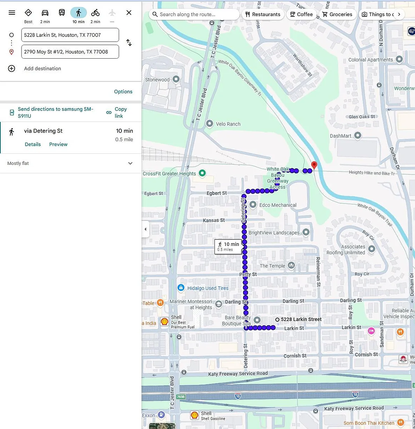Image resolution: width=415 pixels, height=429 pixels.
Task: Click the red destination pin on map
Action: click(x=314, y=165)
